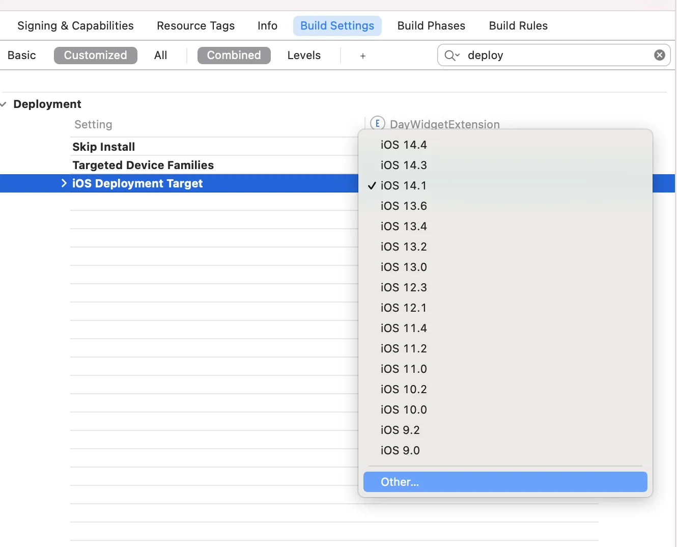Choose iOS 9.2 deployment target
677x547 pixels.
click(x=505, y=430)
